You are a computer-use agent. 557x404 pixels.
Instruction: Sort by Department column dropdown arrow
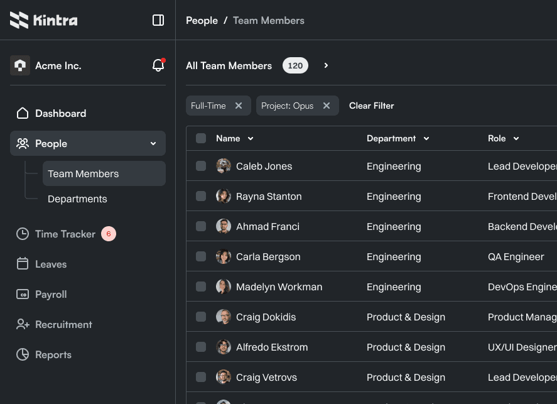(426, 139)
